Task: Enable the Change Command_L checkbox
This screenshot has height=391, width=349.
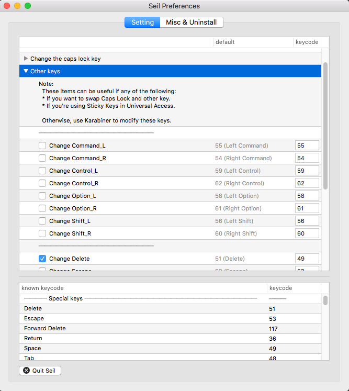Action: click(x=42, y=146)
